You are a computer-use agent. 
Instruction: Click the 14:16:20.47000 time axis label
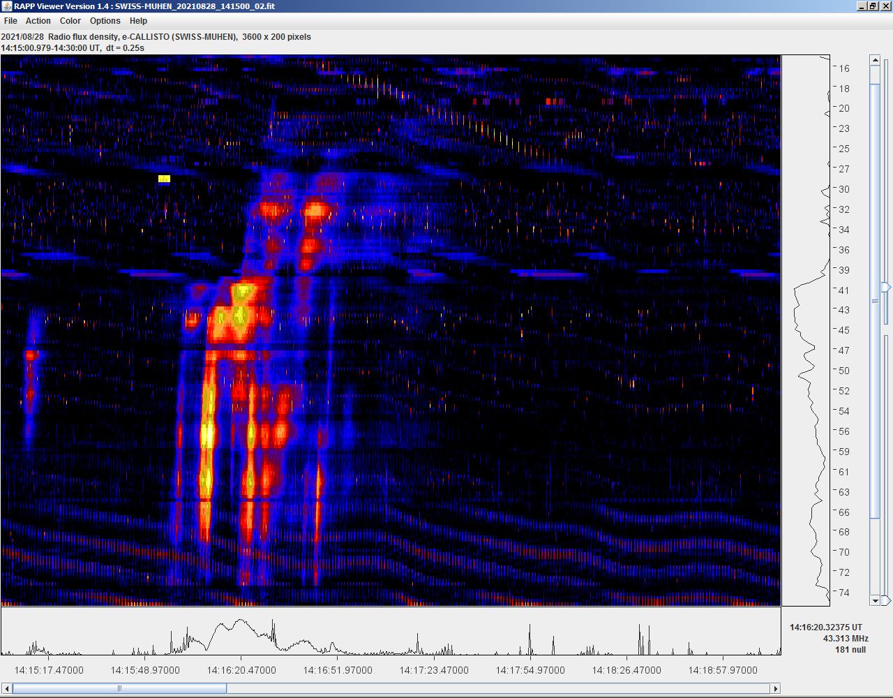tap(241, 670)
